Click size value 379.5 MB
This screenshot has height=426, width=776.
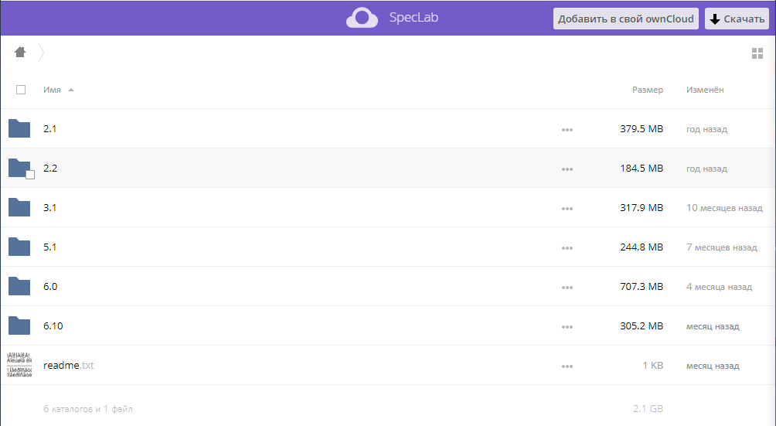[x=642, y=128]
